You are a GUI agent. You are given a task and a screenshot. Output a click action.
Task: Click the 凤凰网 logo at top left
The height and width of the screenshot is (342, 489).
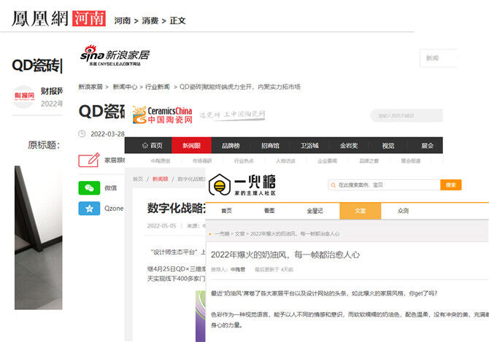point(40,18)
